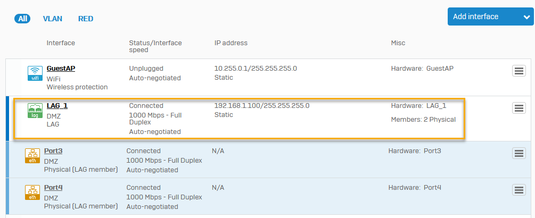Switch to the All filter tab
Viewport: 535px width, 218px height.
click(x=23, y=19)
